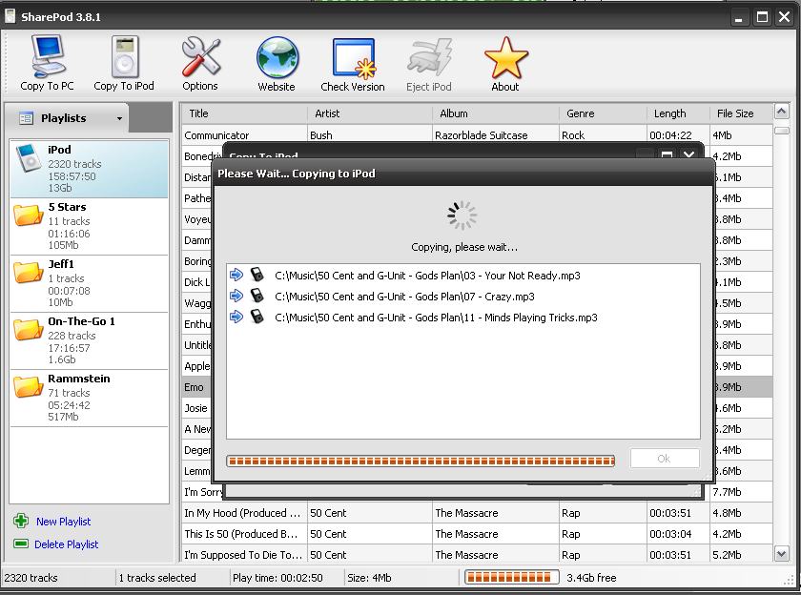This screenshot has height=595, width=801.
Task: Select the Rammstein playlist folder
Action: pos(89,398)
